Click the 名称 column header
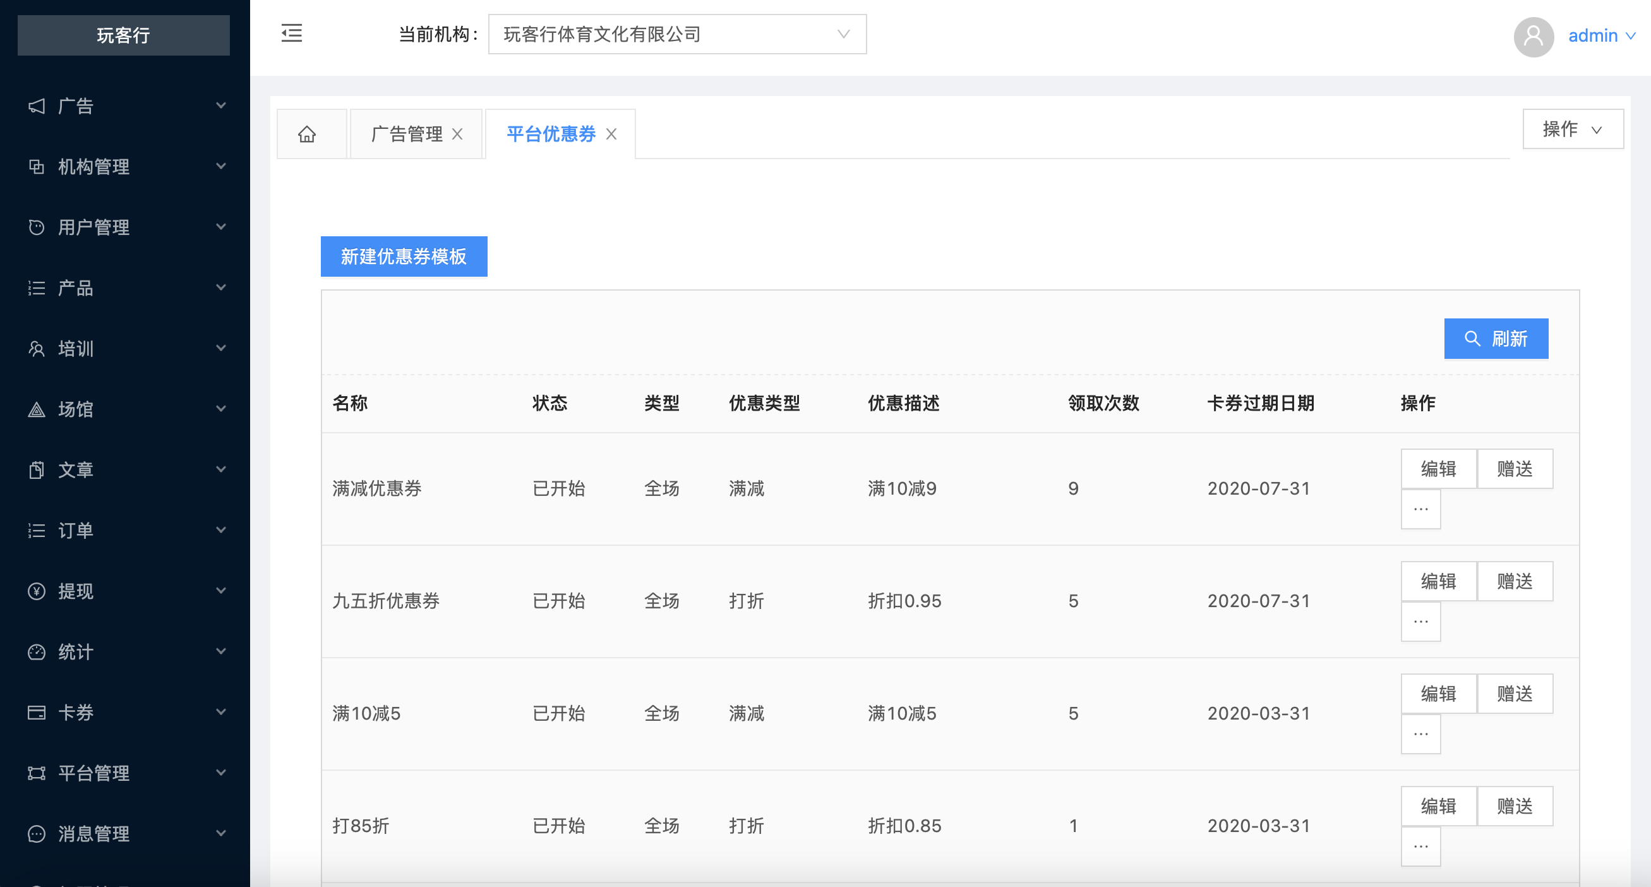This screenshot has height=887, width=1651. click(x=350, y=404)
